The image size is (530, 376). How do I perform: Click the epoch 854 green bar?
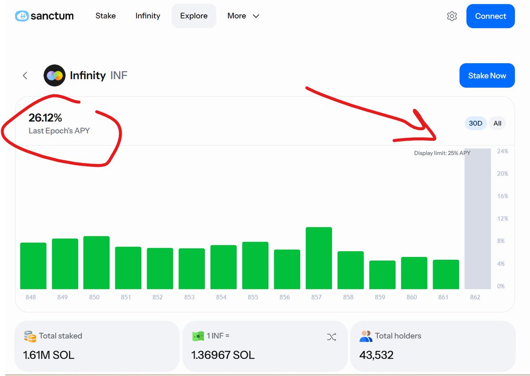223,267
